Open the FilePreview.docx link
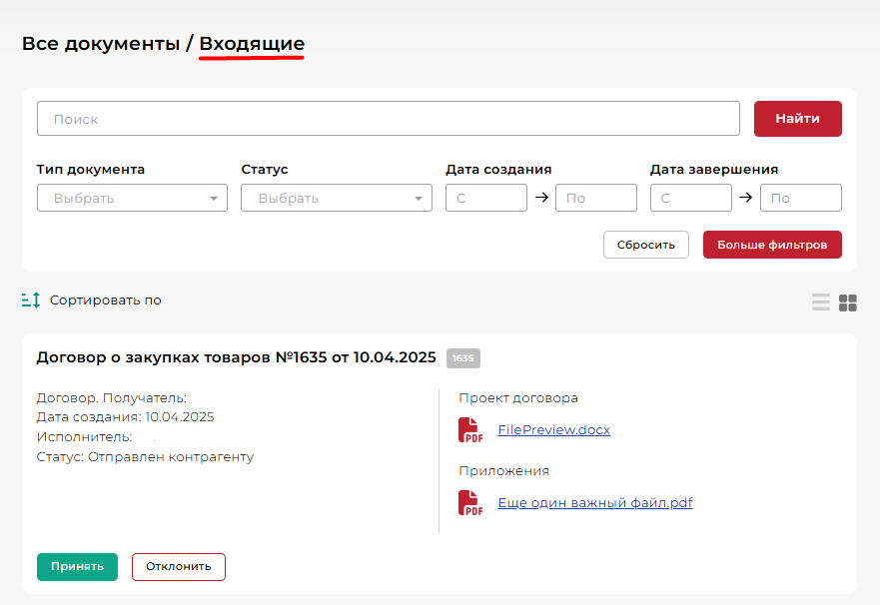 click(553, 430)
